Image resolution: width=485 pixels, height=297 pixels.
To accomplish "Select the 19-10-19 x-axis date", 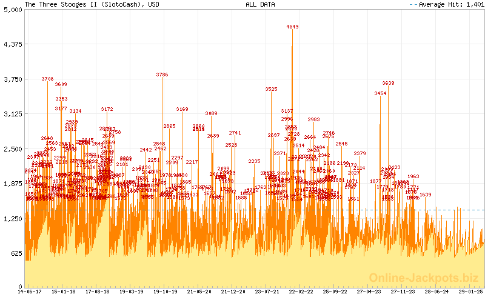I will coord(166,292).
